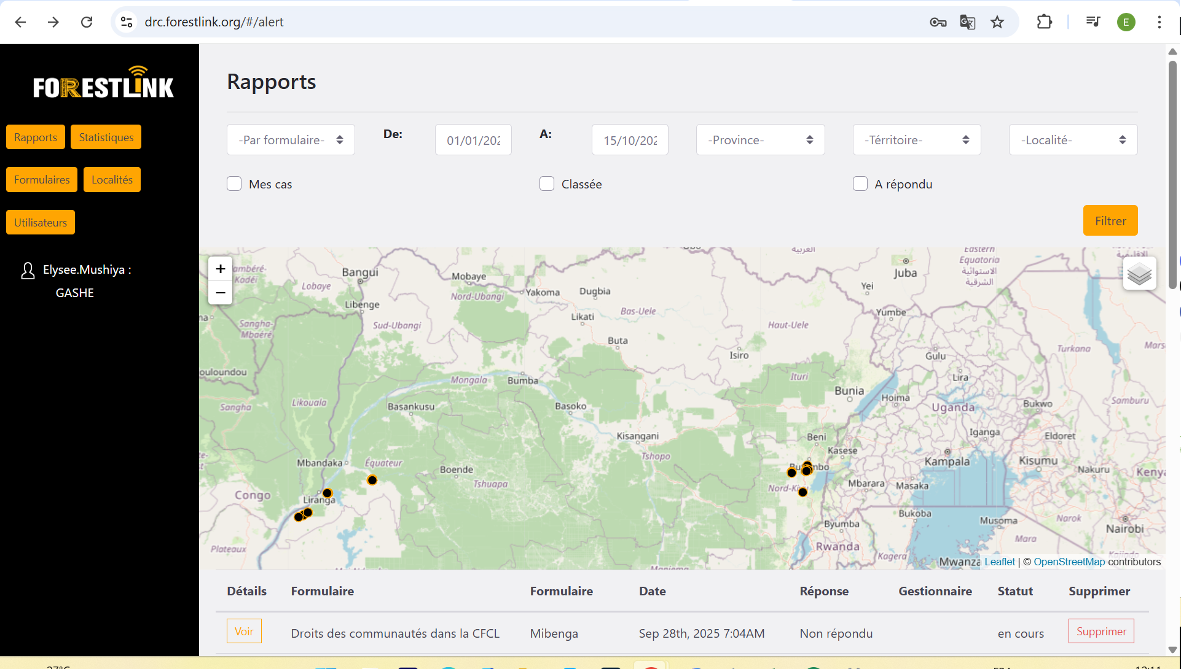Enable the Mes cas checkbox

pos(234,184)
